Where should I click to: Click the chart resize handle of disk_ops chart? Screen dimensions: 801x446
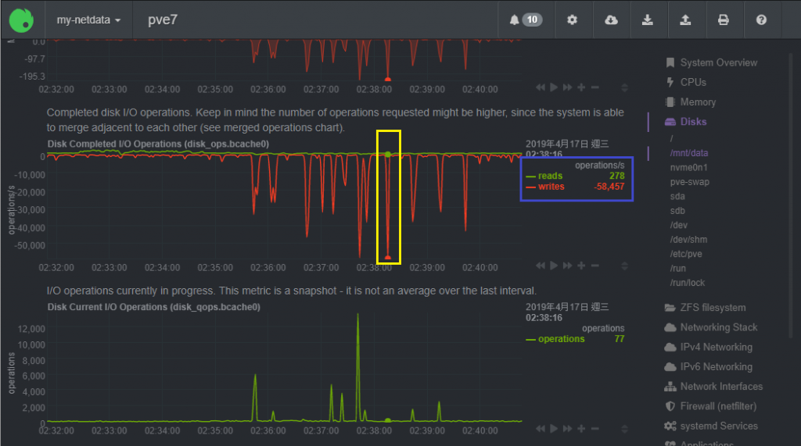point(624,266)
